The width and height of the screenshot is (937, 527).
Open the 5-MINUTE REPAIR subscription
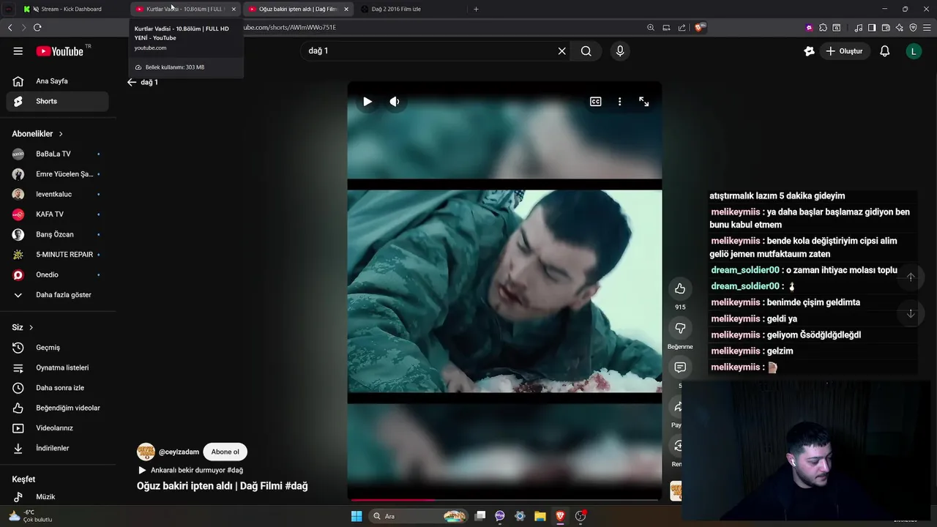[x=57, y=255]
